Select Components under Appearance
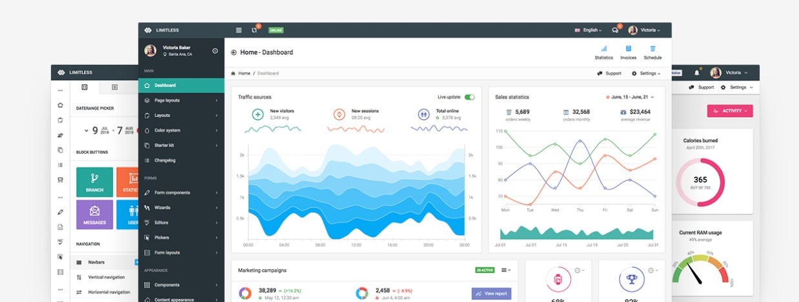The width and height of the screenshot is (799, 302). 181,285
